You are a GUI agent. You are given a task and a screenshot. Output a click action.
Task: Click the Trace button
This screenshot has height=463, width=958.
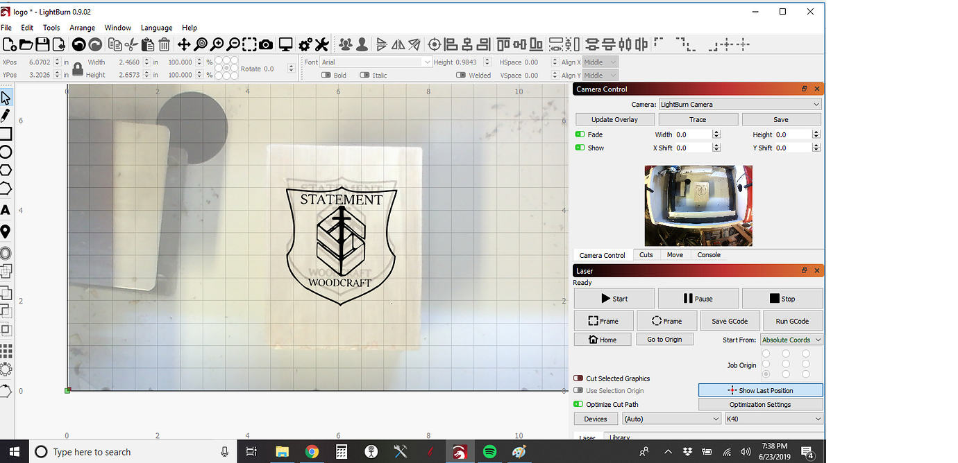click(698, 119)
